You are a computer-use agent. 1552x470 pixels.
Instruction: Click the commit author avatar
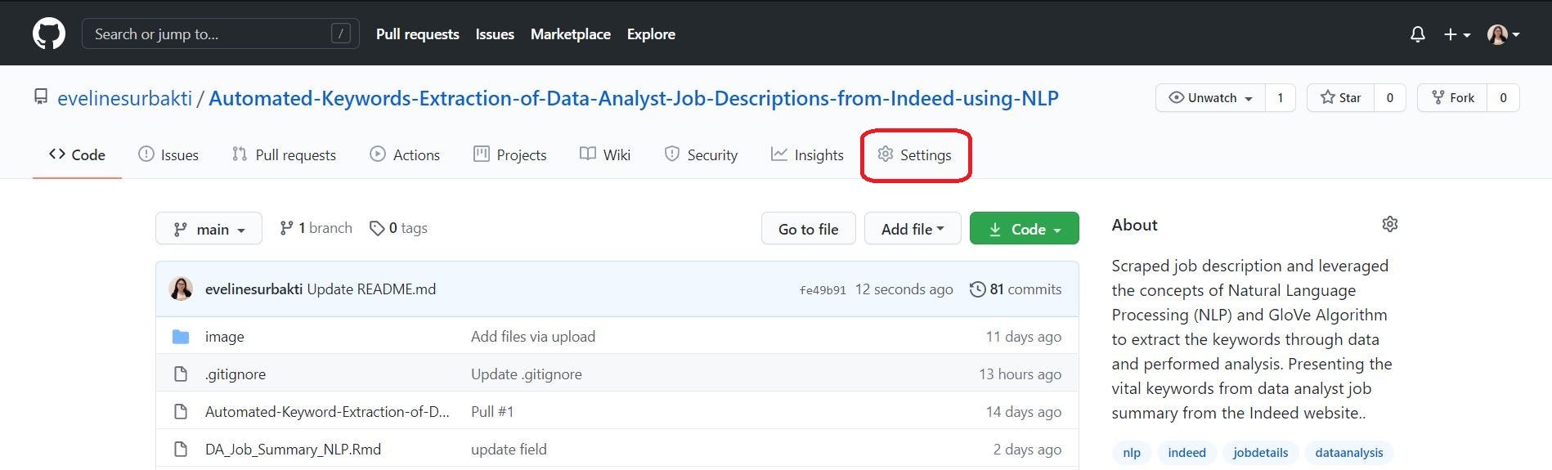point(181,289)
